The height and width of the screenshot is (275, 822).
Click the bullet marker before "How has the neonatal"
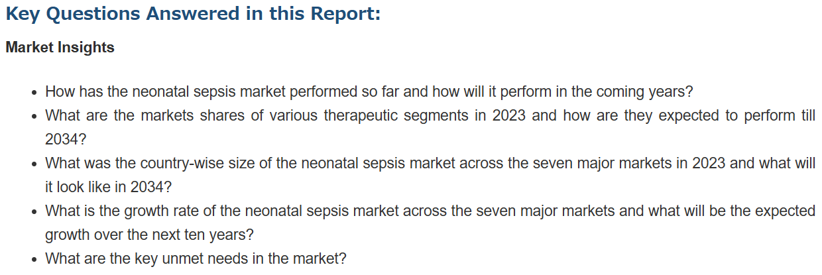click(34, 92)
